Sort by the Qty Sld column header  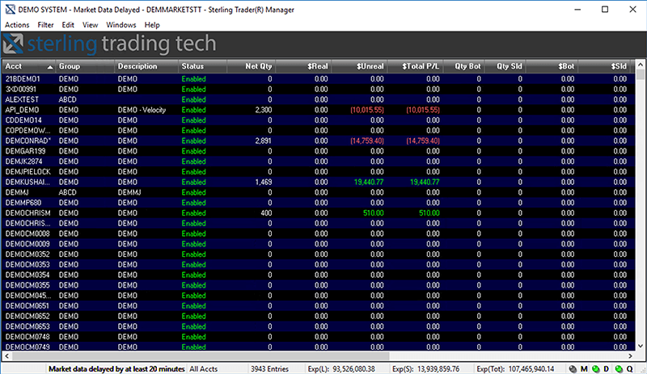505,66
